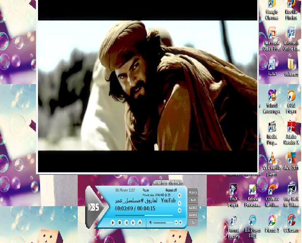Open the Microsoft Office Word shortcut
Screen dimensions: 302x243
coord(291,39)
